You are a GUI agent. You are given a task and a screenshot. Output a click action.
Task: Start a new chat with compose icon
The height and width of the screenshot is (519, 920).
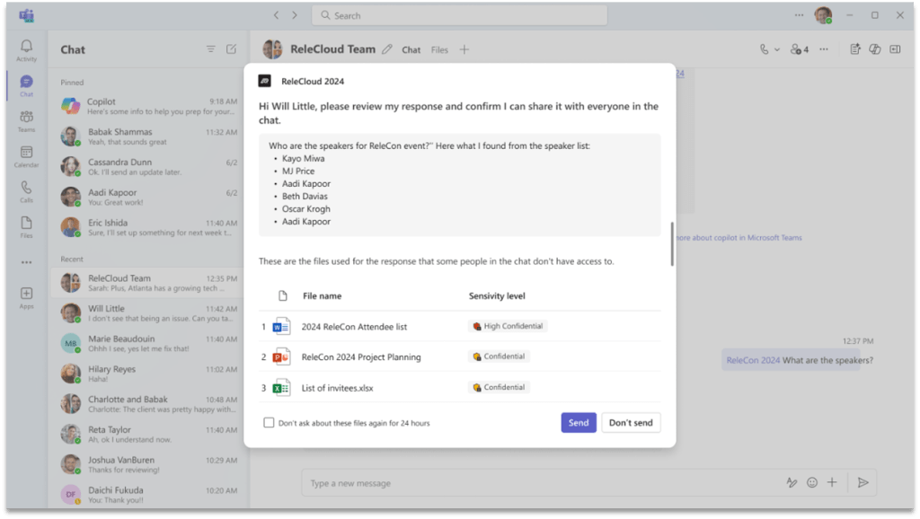click(x=231, y=49)
